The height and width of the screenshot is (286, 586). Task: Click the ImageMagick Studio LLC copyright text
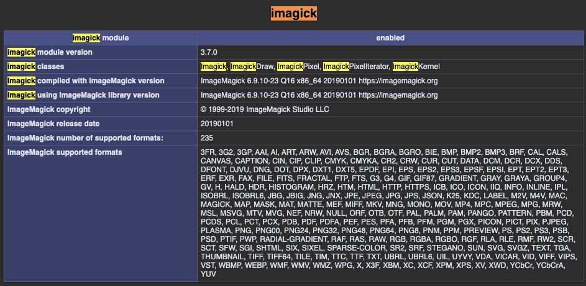[x=287, y=109]
